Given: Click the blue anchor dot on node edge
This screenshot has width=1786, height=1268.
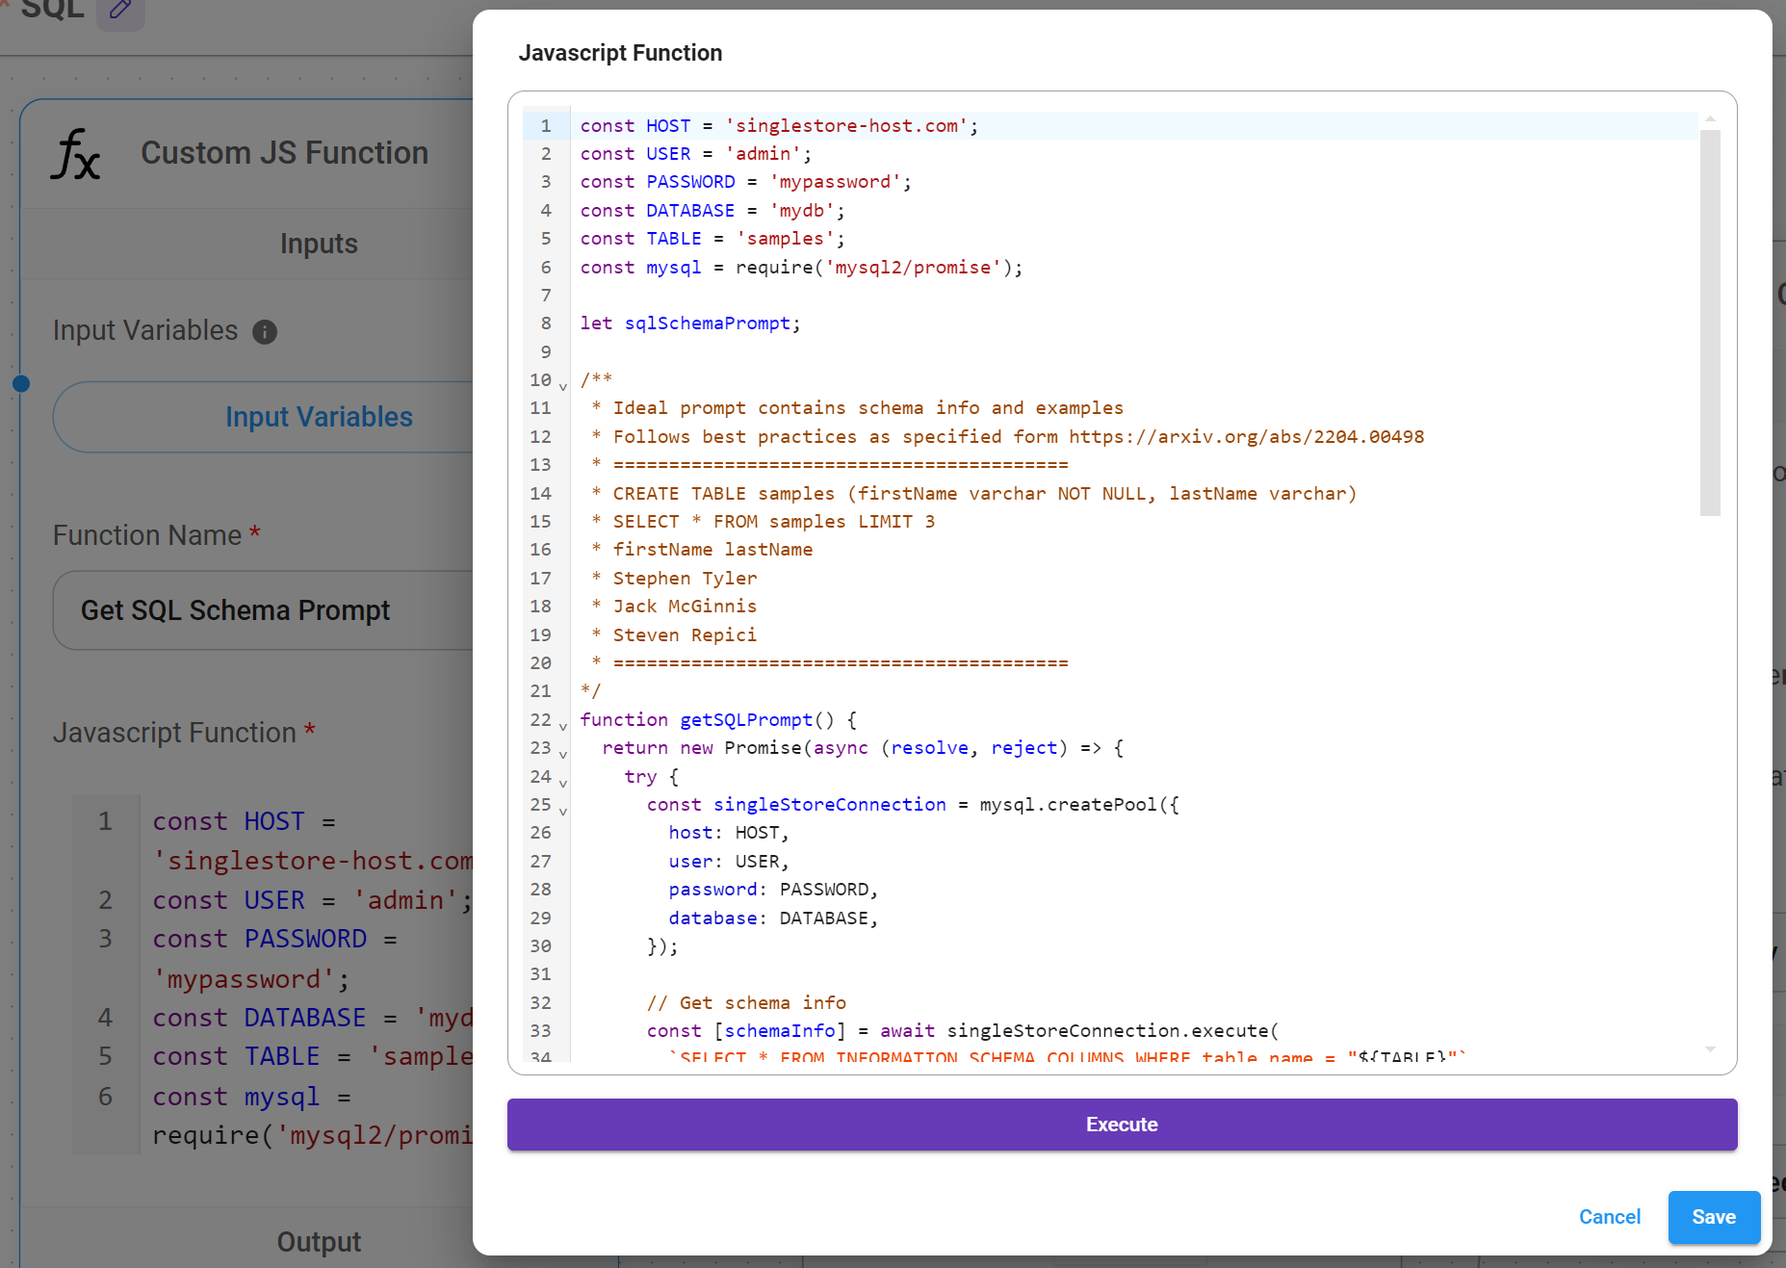Looking at the screenshot, I should [21, 384].
